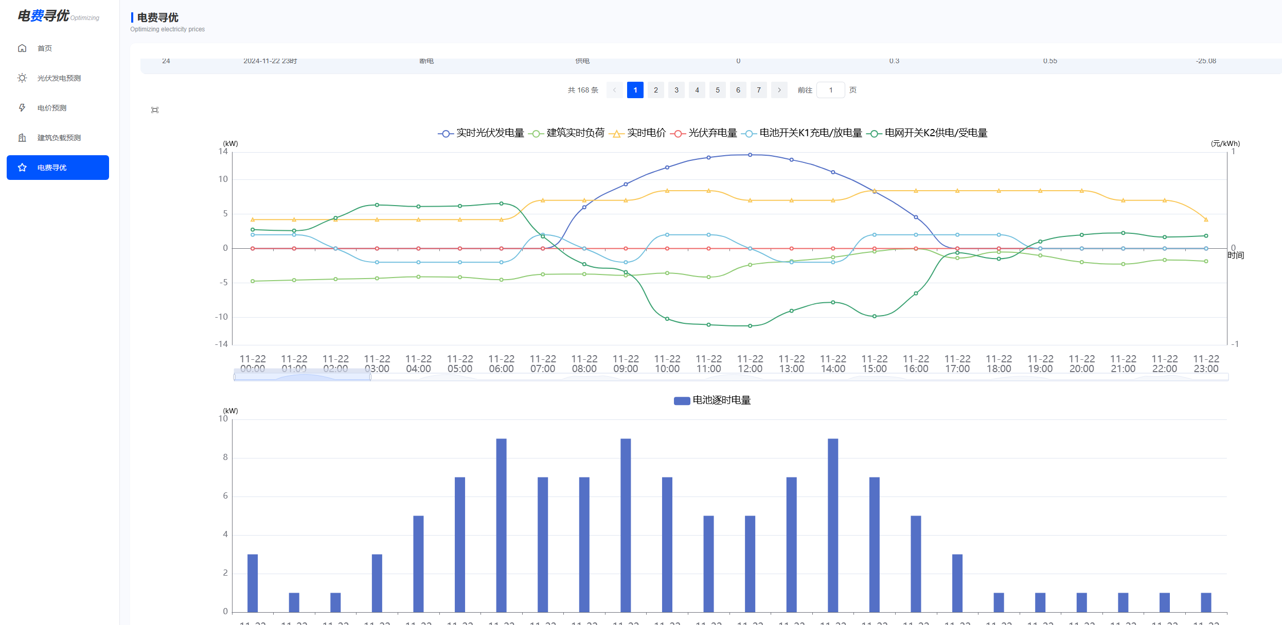Viewport: 1282px width, 625px height.
Task: Toggle 实时电价 legend series
Action: tap(637, 133)
